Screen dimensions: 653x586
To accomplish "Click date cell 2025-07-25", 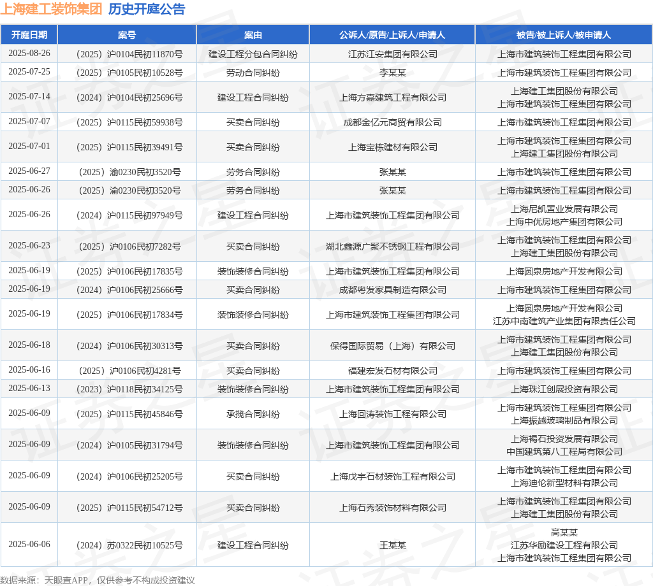I will [29, 71].
